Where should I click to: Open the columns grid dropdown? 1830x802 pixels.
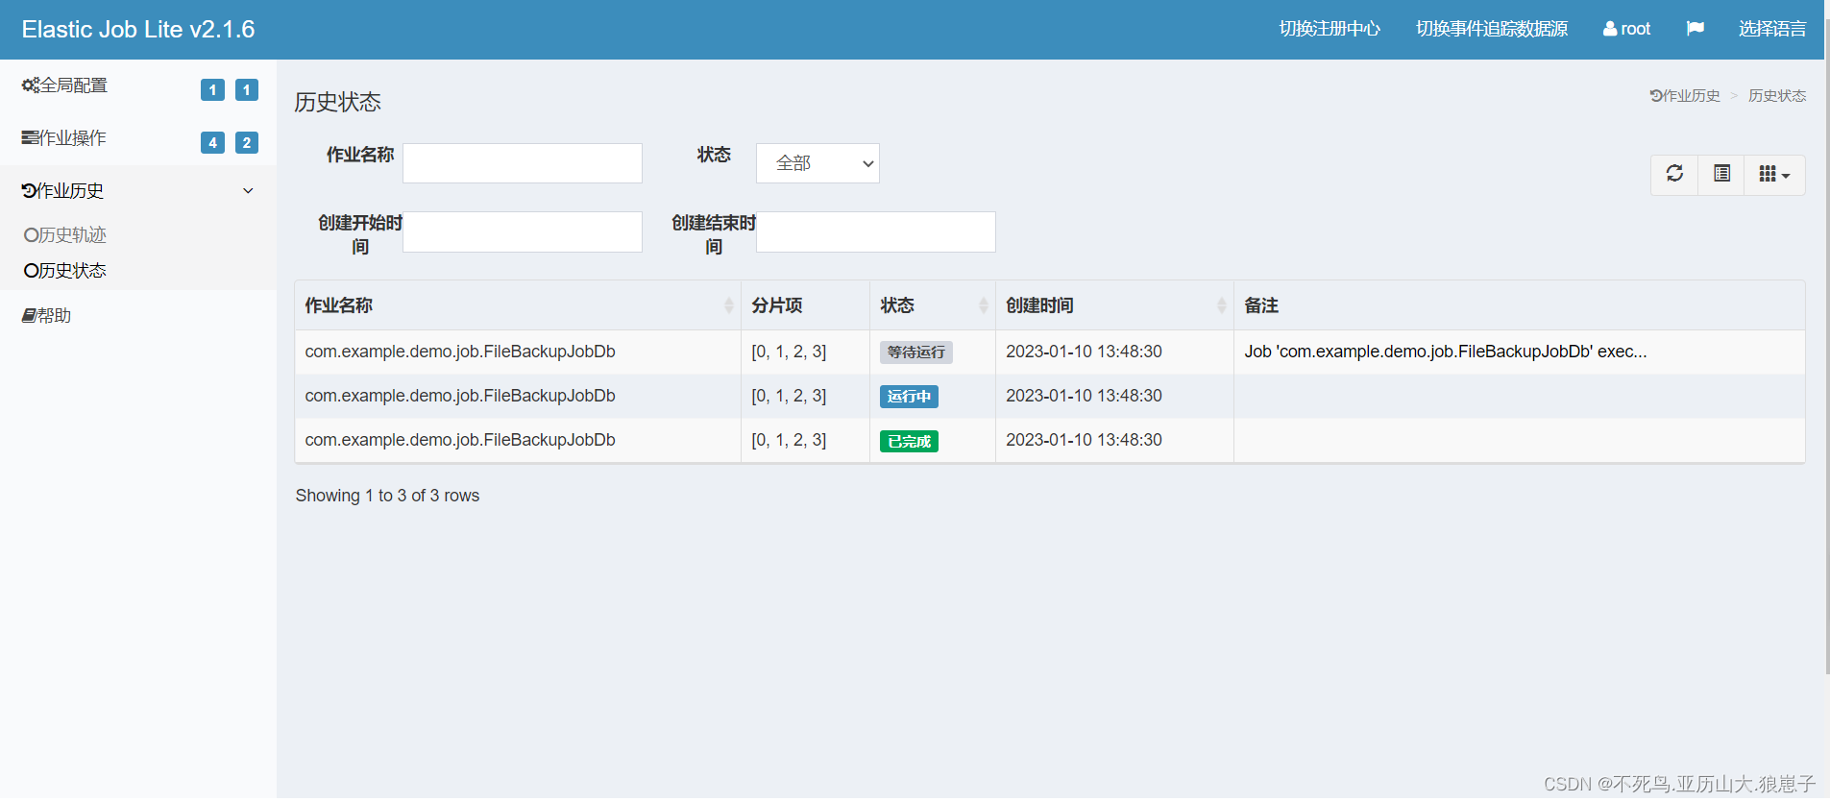click(x=1774, y=174)
